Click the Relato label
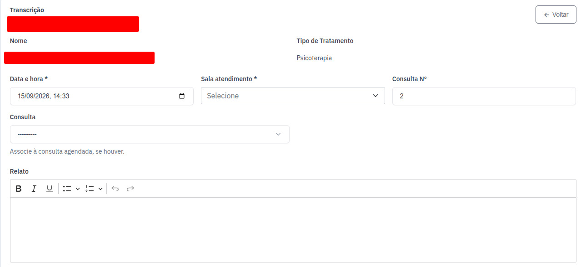Viewport: 581px width, 267px height. (19, 171)
